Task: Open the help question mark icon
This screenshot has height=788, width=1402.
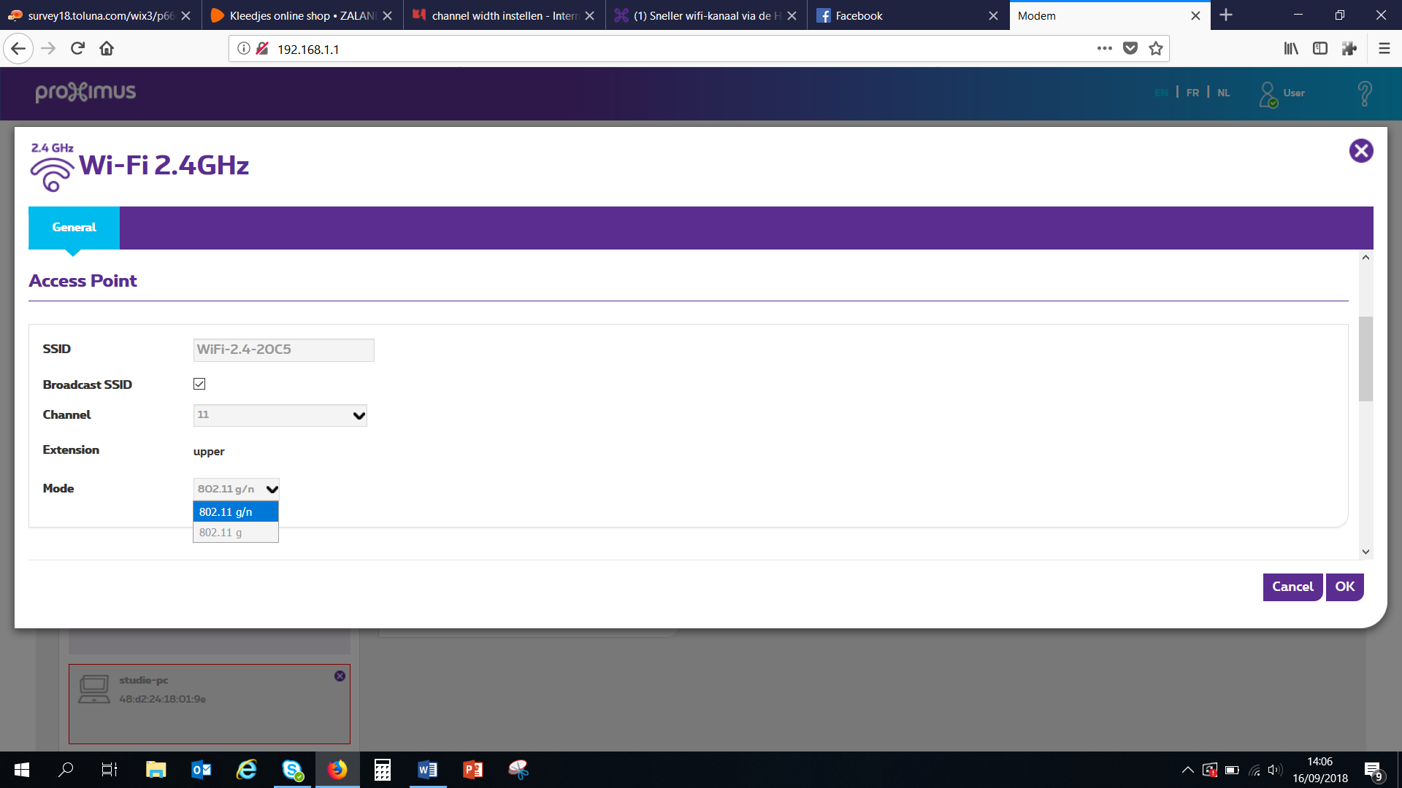Action: point(1364,93)
